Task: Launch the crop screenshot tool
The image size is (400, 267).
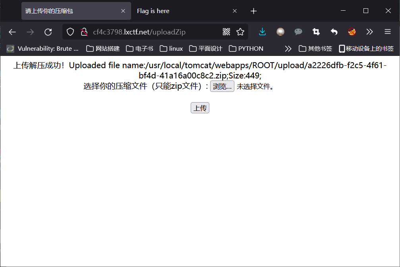Action: point(316,32)
